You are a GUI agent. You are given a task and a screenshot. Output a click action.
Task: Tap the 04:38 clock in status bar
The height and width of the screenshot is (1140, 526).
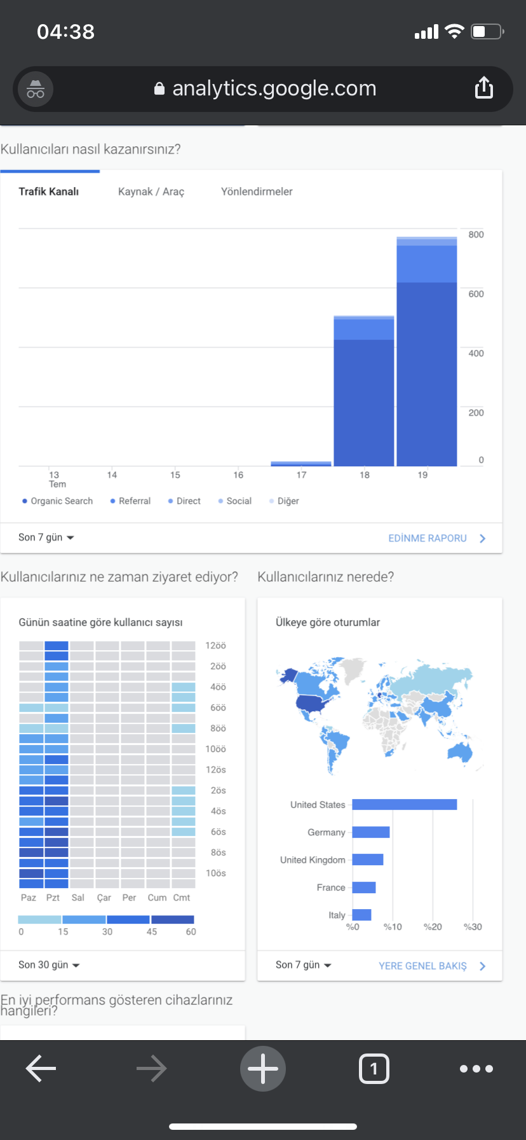[66, 31]
